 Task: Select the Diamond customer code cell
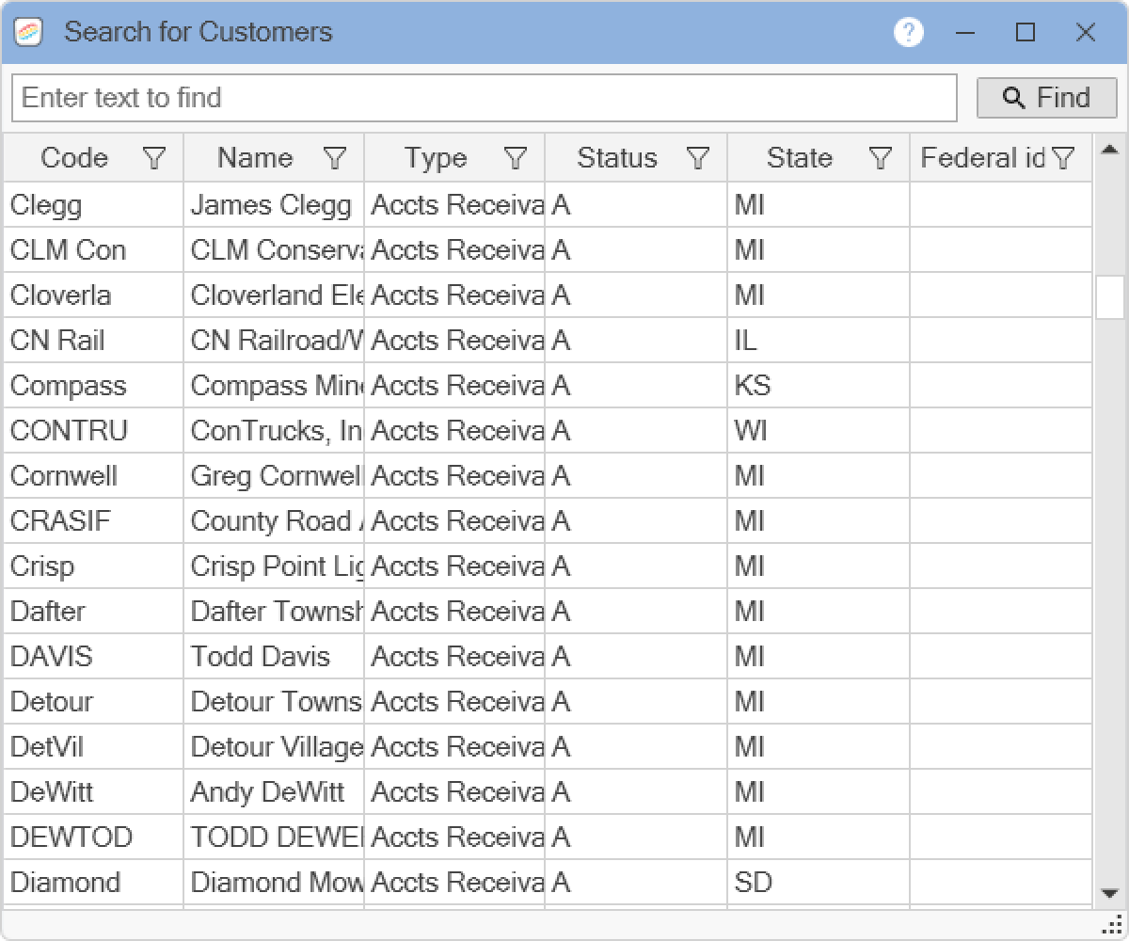point(65,883)
